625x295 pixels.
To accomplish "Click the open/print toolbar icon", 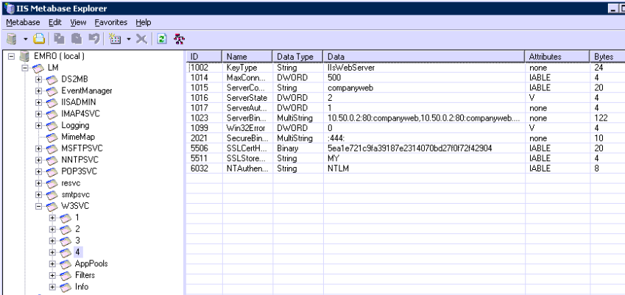I will pos(38,38).
